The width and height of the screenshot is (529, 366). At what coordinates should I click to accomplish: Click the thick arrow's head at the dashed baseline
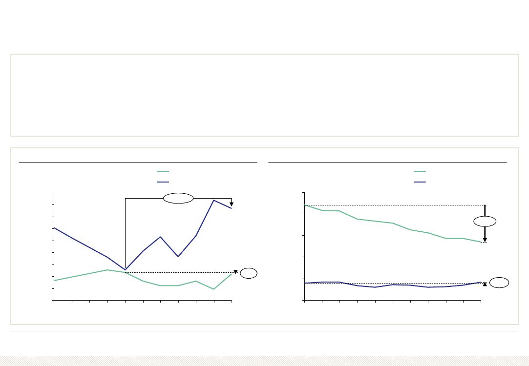coord(485,240)
